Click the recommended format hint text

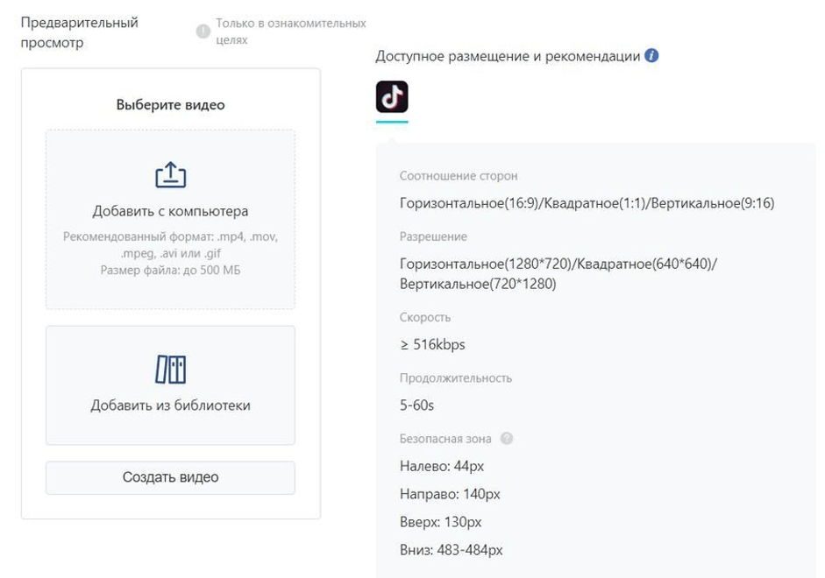[170, 253]
